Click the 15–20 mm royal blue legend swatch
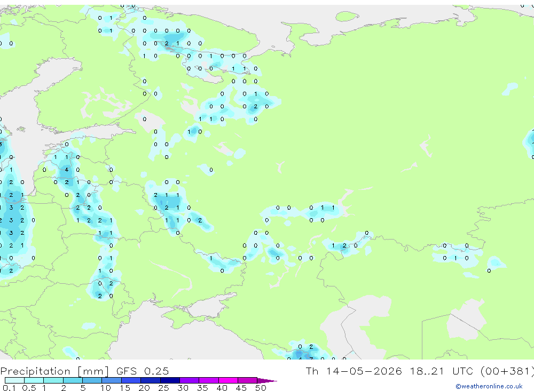The height and width of the screenshot is (391, 534). tap(131, 380)
